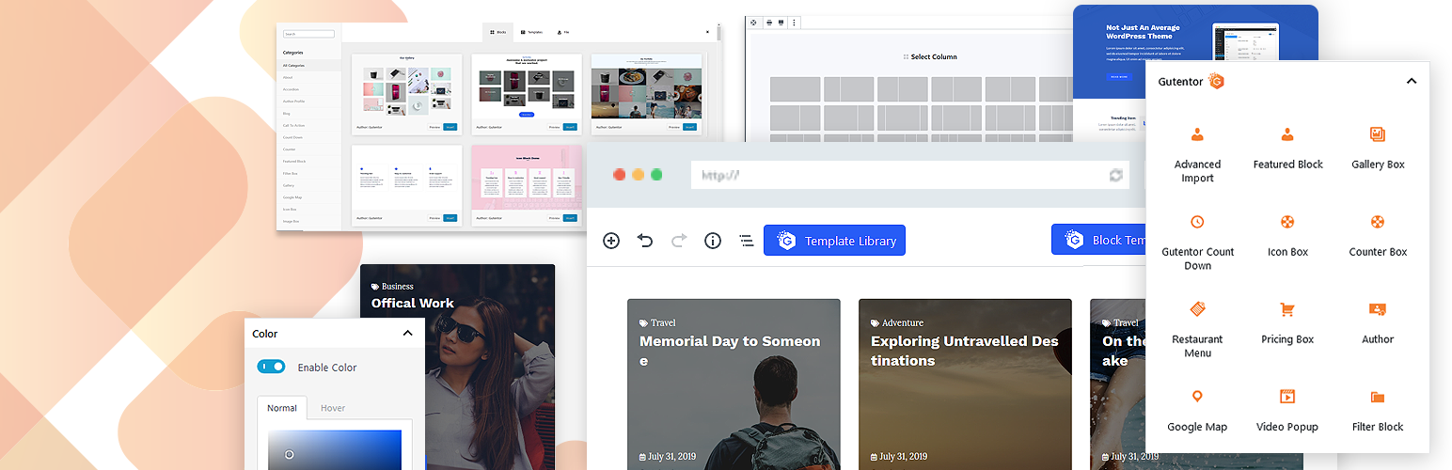Pick the Google Map block icon
Screen dimensions: 1452x470
(x=1196, y=398)
